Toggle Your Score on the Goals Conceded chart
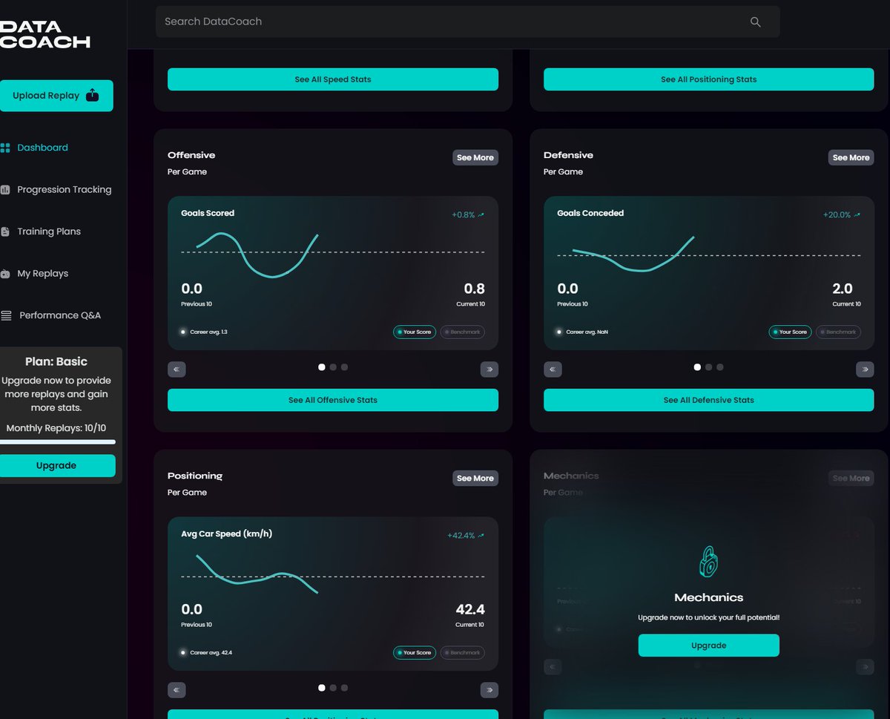The image size is (890, 719). coord(790,332)
